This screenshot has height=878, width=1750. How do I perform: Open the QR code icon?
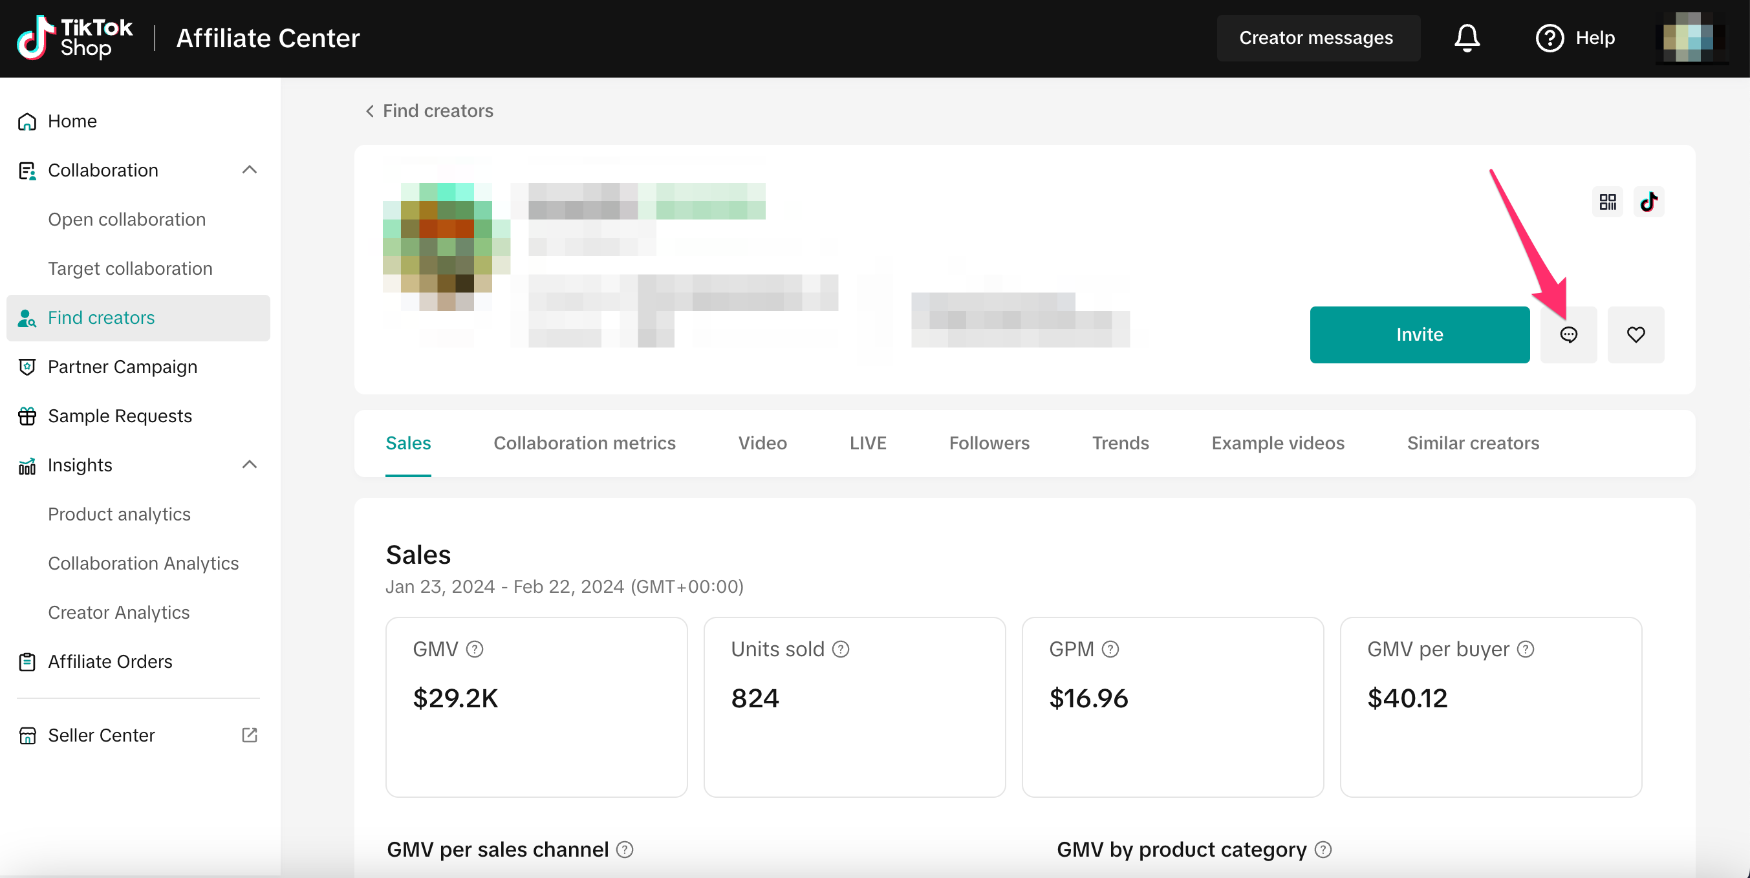point(1607,202)
